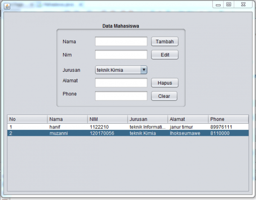Click the Phone table column header
The width and height of the screenshot is (256, 200).
[x=228, y=119]
